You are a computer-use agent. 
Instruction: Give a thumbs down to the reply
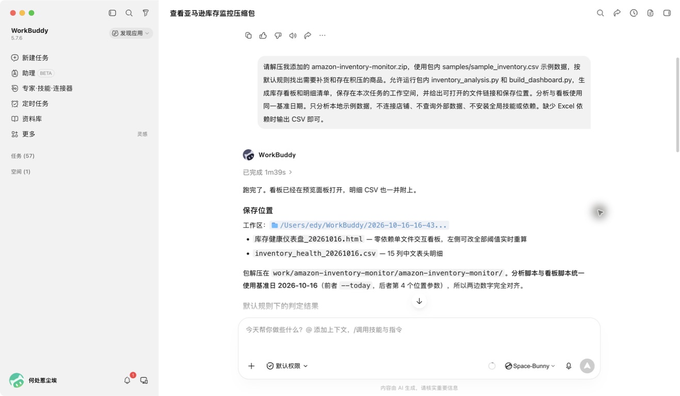[x=278, y=36]
